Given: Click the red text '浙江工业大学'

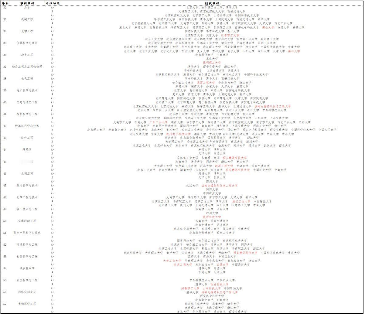Looking at the screenshot, I should [x=241, y=201].
